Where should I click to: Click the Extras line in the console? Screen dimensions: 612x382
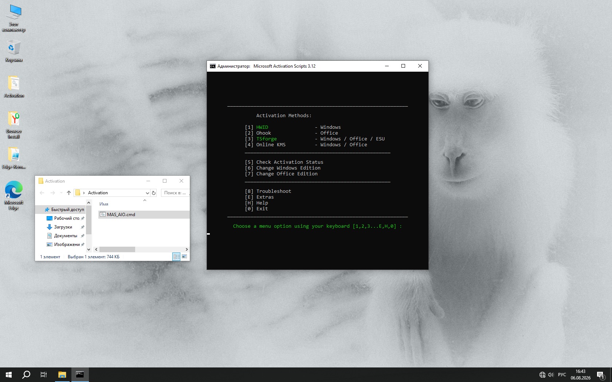259,197
